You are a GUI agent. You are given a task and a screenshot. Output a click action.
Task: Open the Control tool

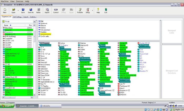click(x=56, y=11)
